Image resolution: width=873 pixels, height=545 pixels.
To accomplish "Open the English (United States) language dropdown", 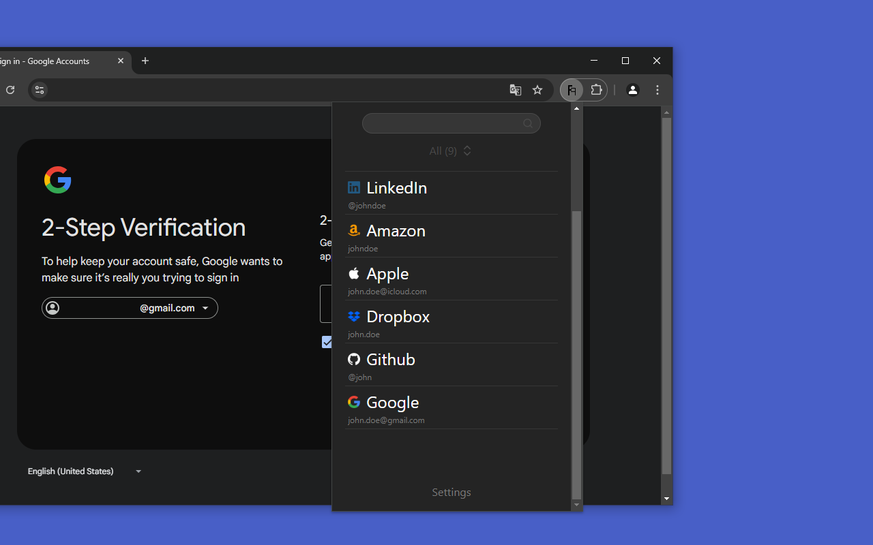I will point(85,471).
